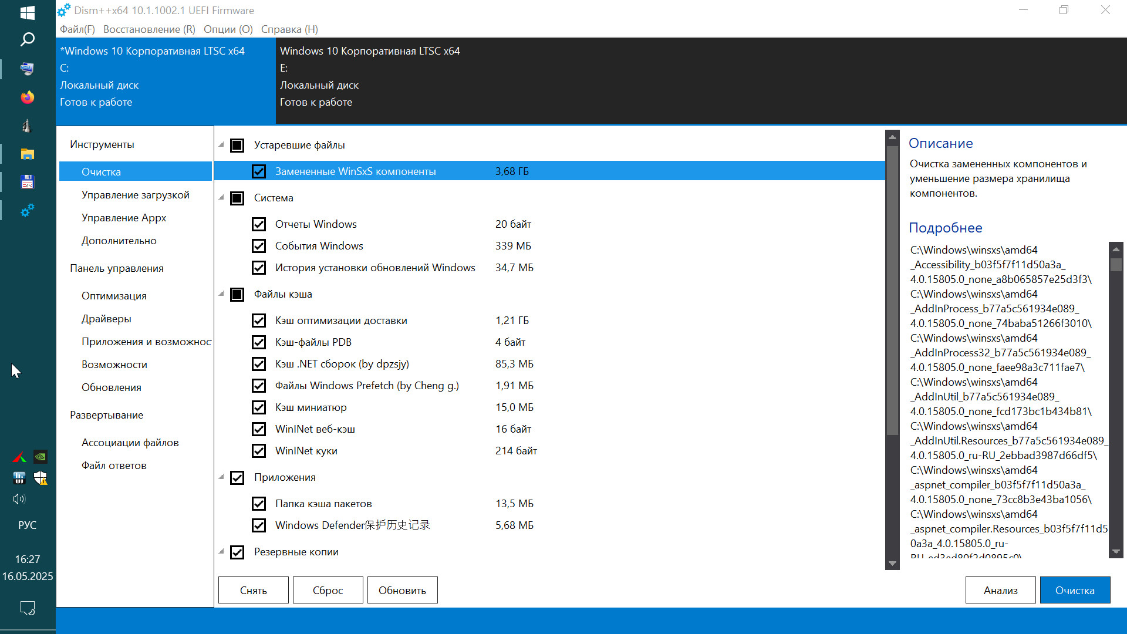The height and width of the screenshot is (634, 1127).
Task: Open the Восстановление (R) menu
Action: coord(149,29)
